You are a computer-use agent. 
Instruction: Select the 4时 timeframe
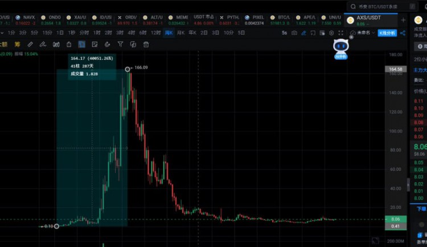tap(132, 32)
